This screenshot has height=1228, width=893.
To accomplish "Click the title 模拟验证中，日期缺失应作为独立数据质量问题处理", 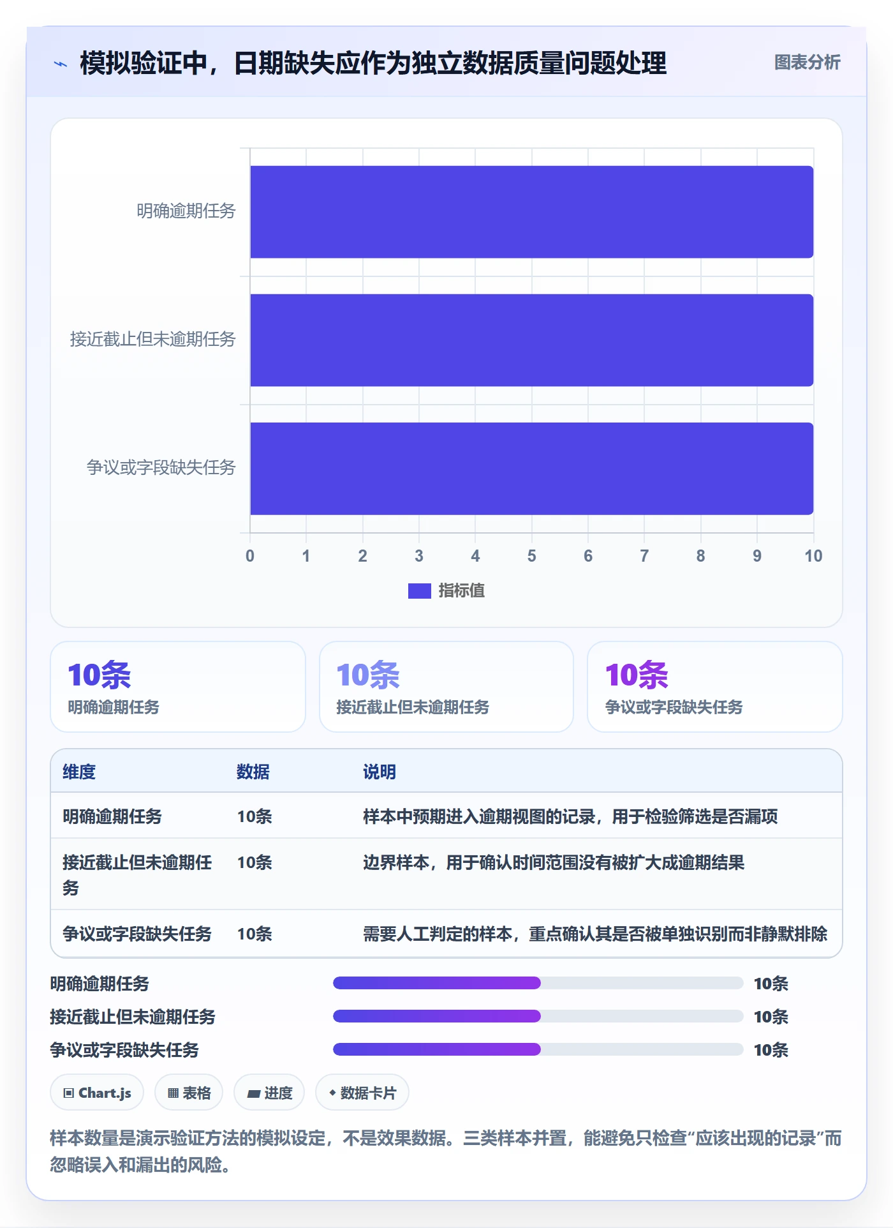I will [373, 63].
